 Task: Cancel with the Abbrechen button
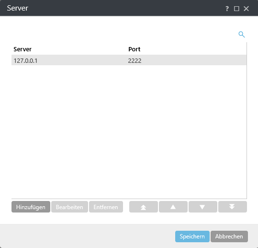(229, 236)
